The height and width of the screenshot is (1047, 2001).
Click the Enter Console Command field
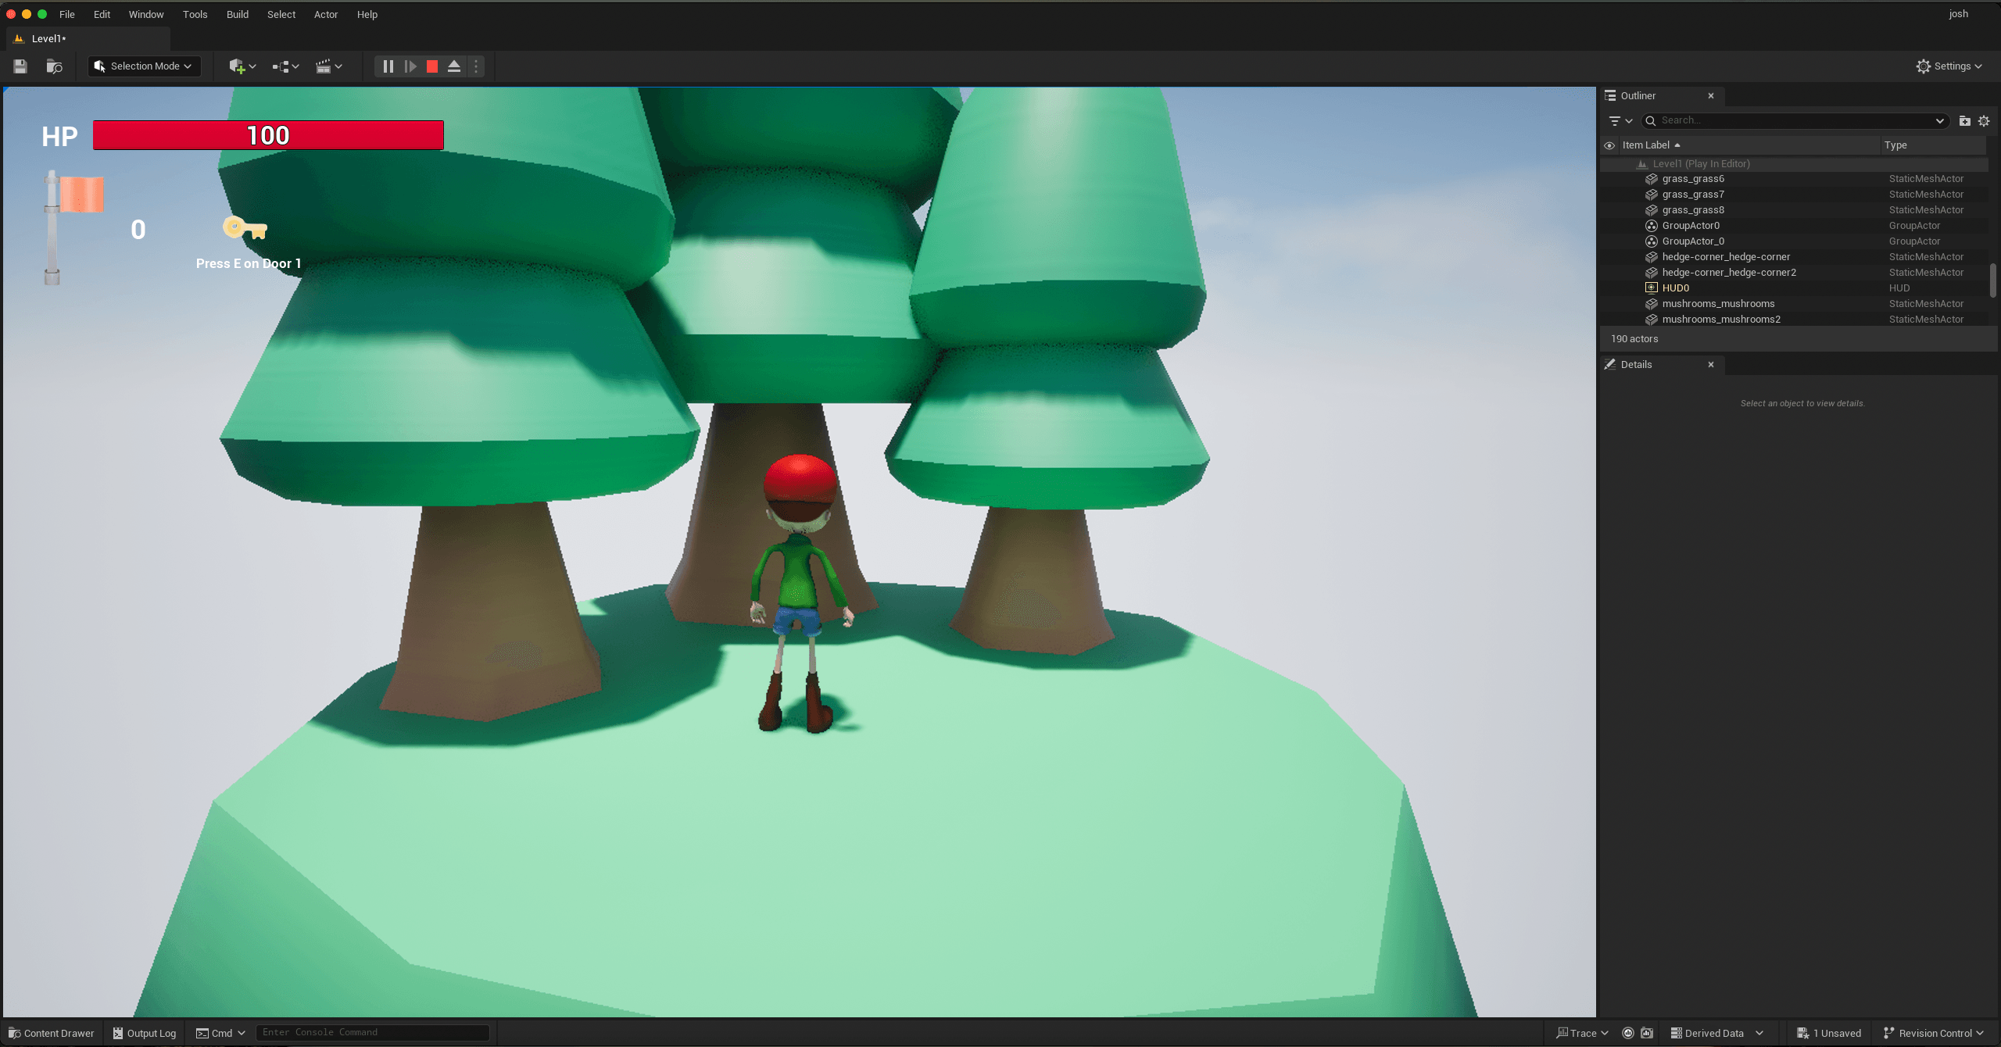pos(372,1032)
